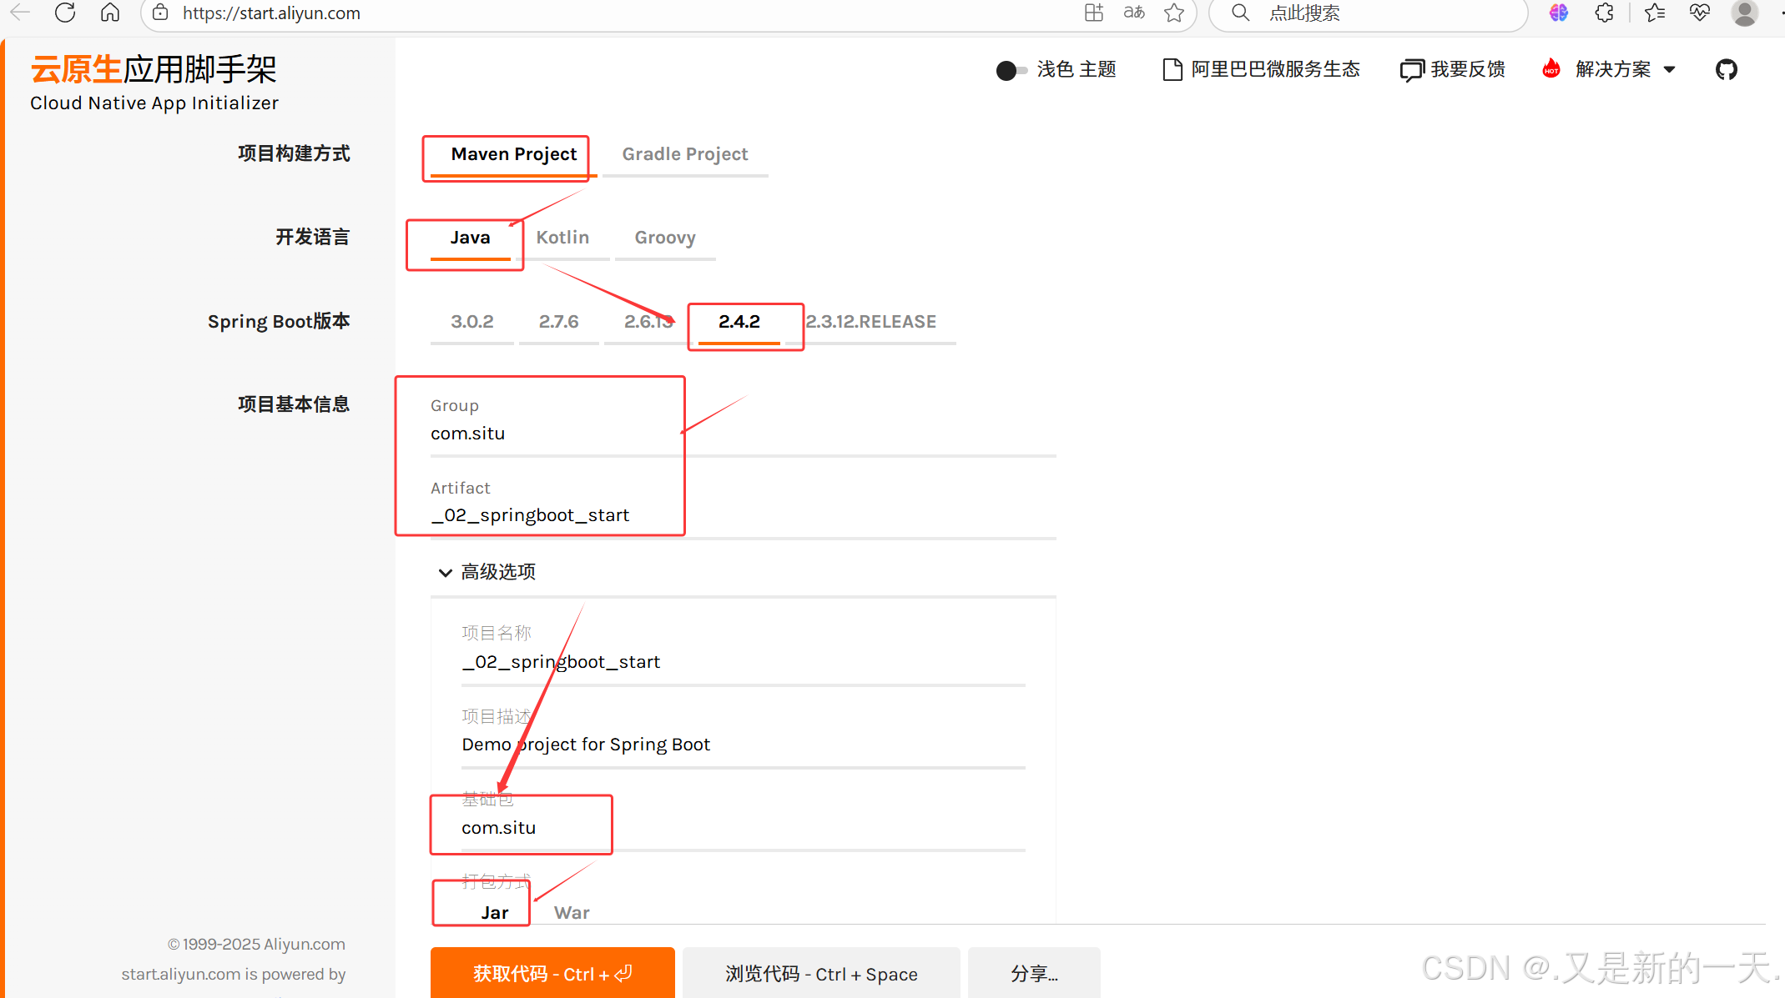Click the red HOT flame icon

tap(1551, 68)
